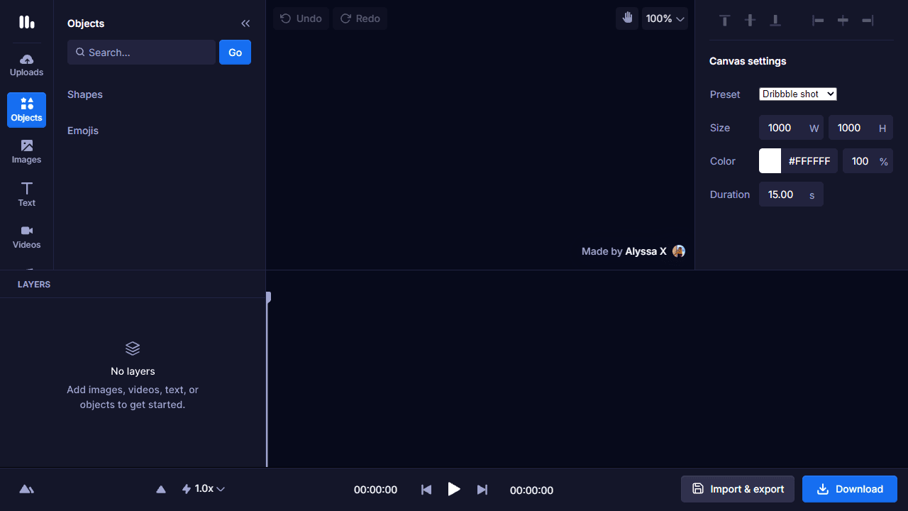908x511 pixels.
Task: Open the 100% zoom dropdown
Action: pyautogui.click(x=665, y=18)
